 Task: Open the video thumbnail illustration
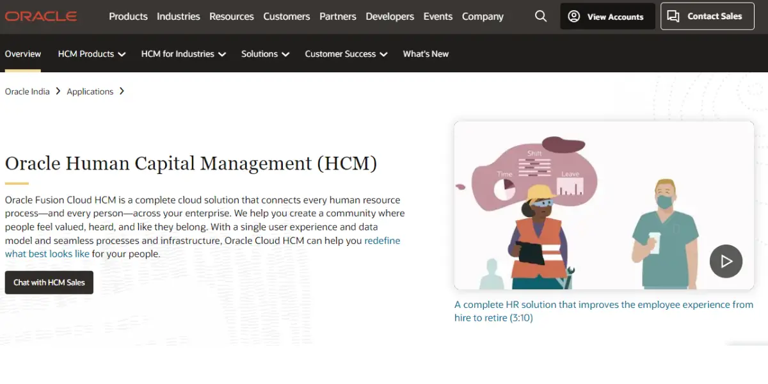pos(604,205)
